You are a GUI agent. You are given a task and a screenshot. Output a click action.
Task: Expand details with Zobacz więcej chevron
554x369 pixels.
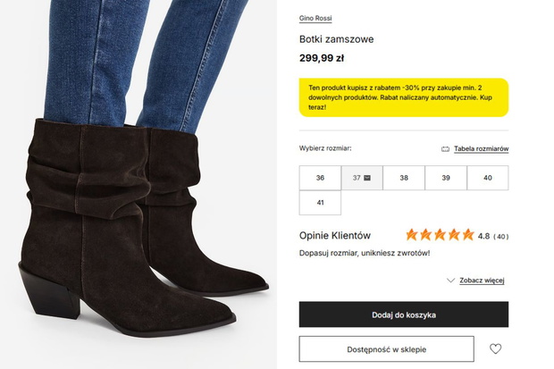(450, 281)
